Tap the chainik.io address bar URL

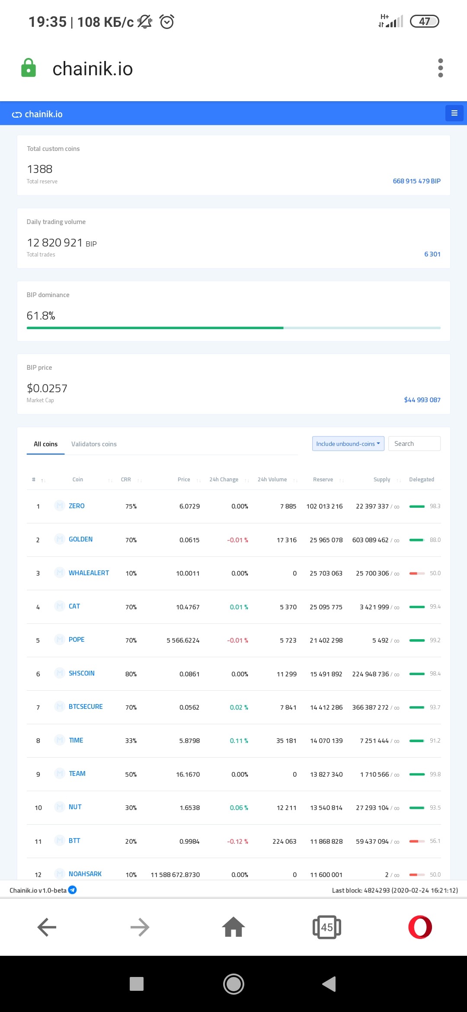click(93, 69)
